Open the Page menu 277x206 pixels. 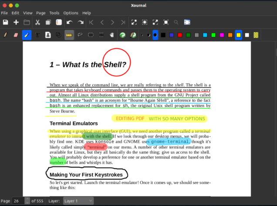(41, 13)
